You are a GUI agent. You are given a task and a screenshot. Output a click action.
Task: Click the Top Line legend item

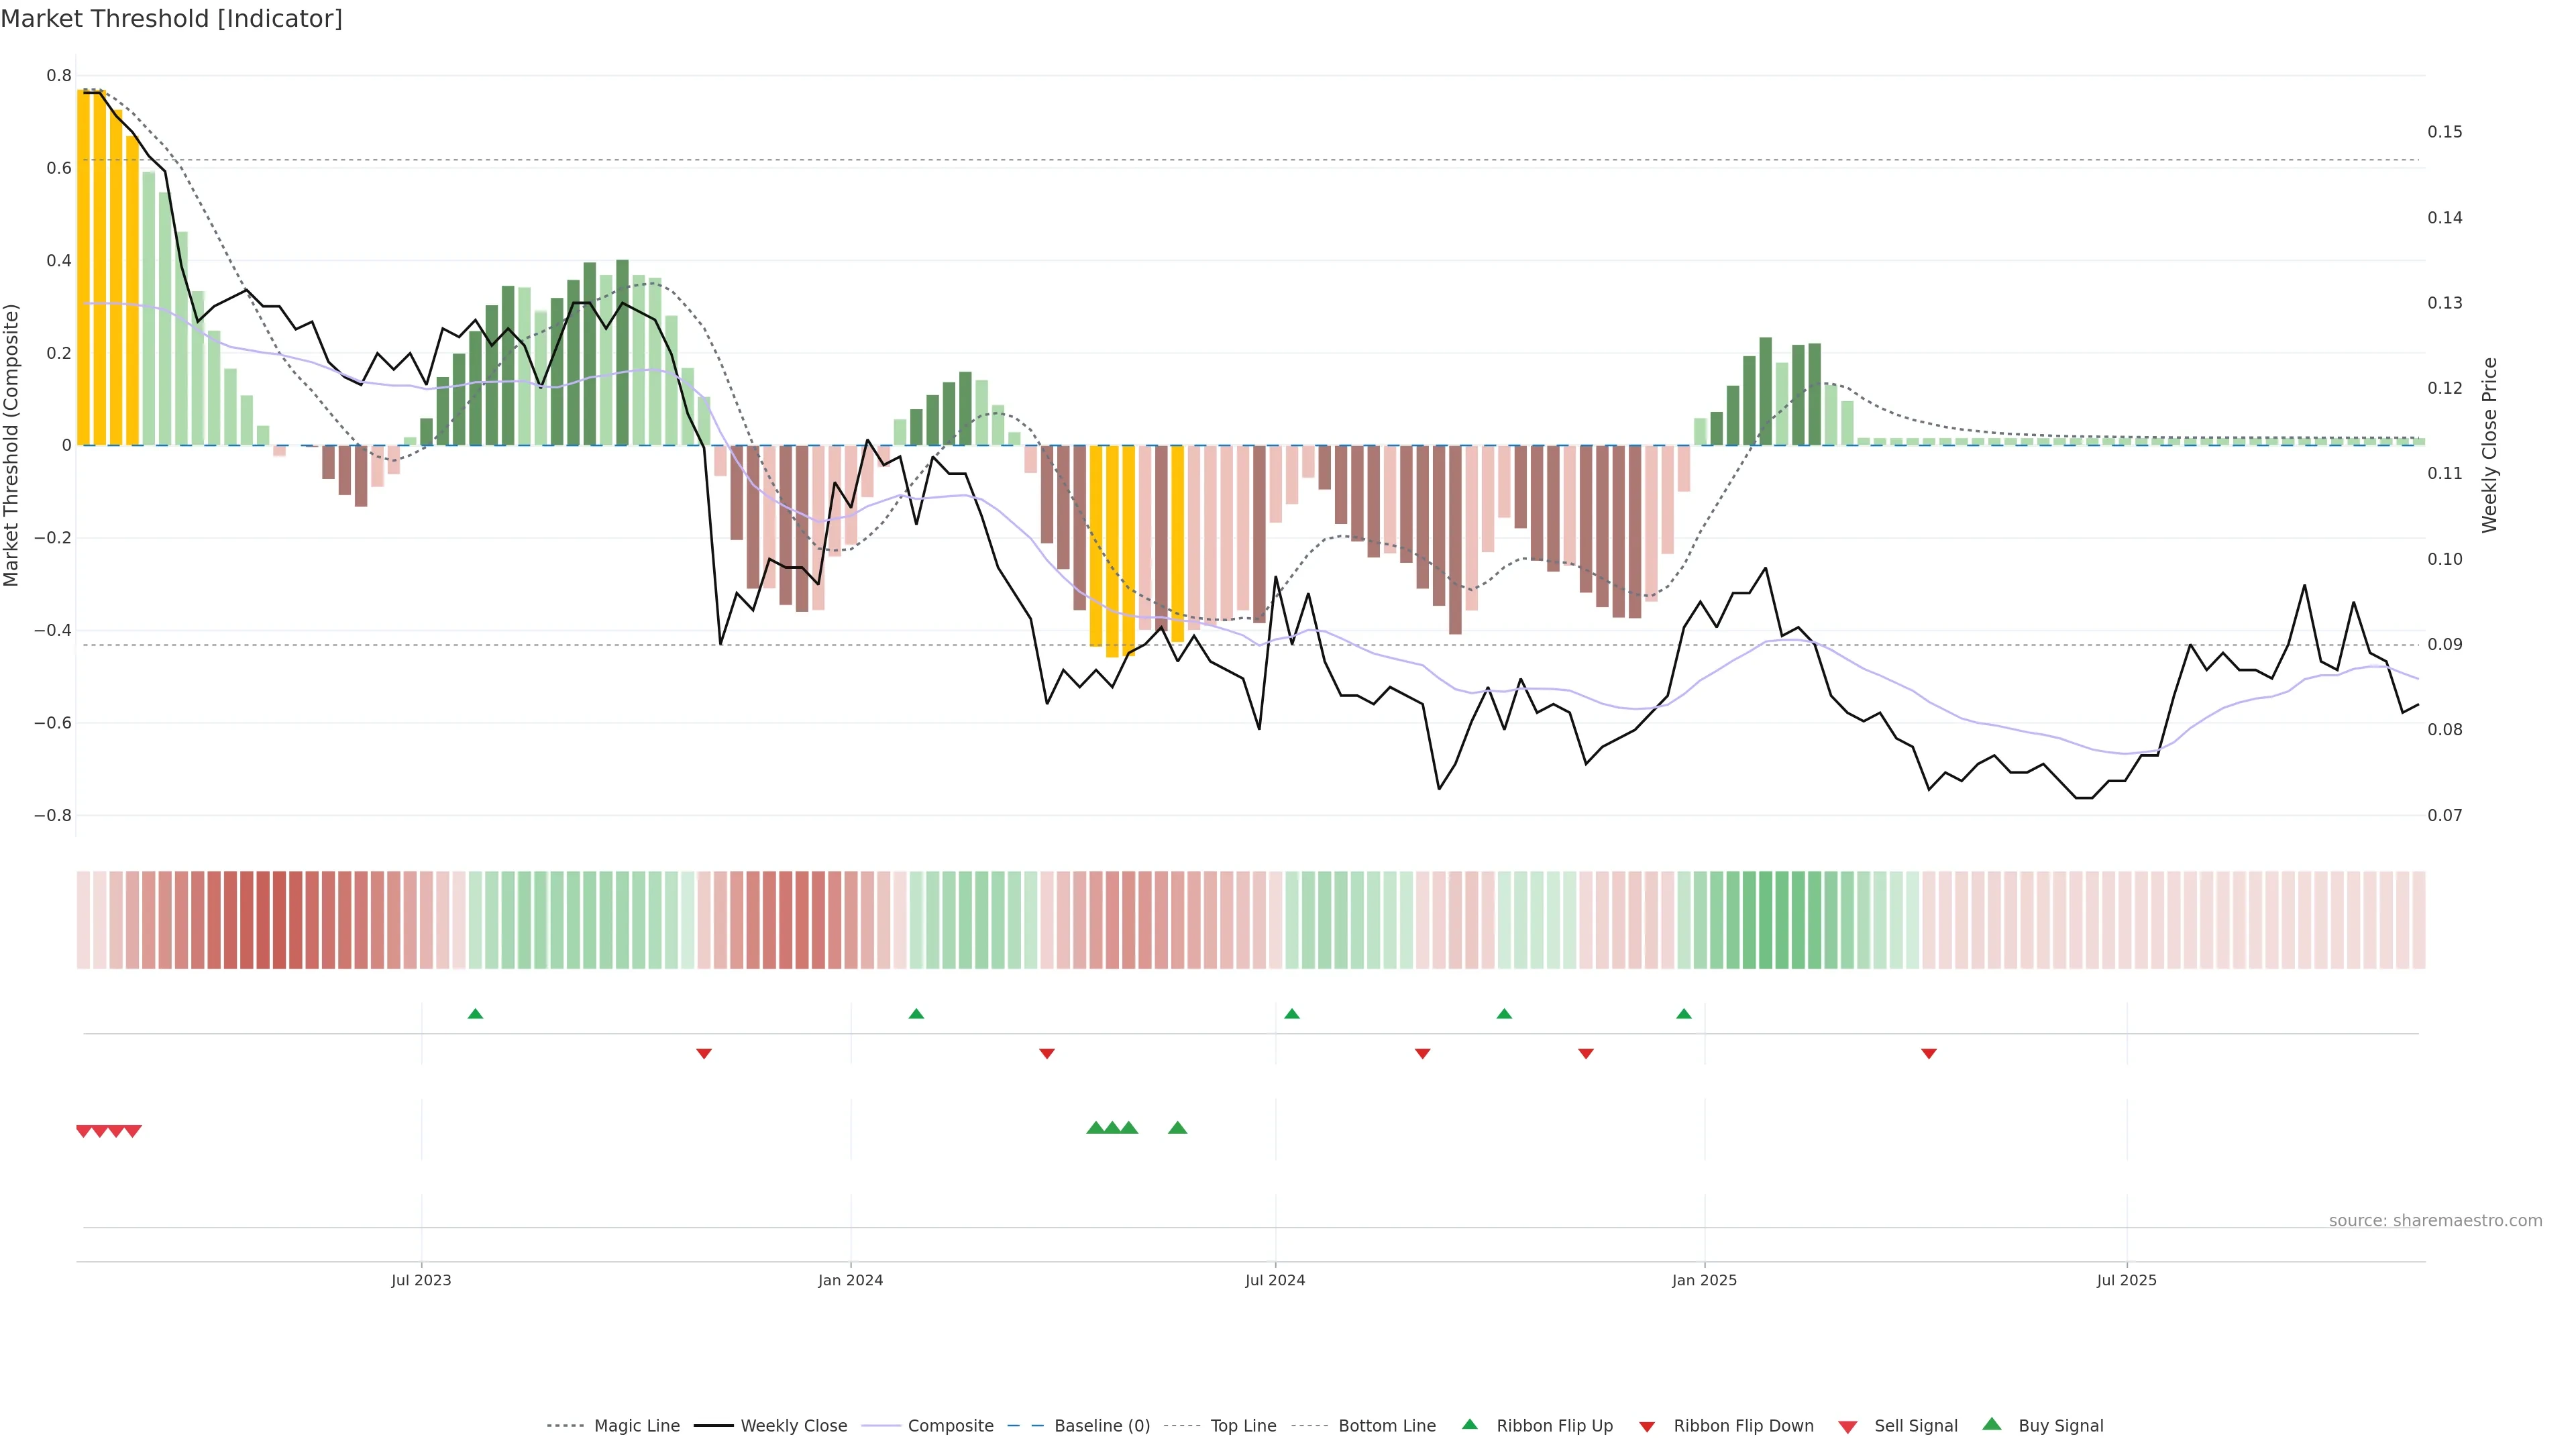coord(1243,1426)
